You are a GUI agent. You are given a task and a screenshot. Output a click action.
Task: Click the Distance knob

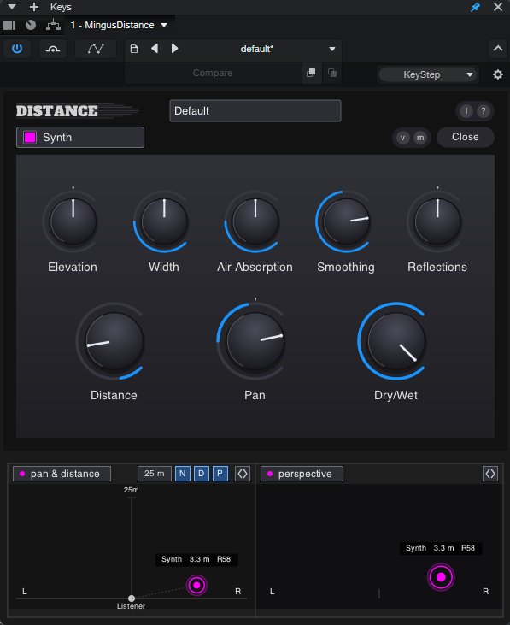pyautogui.click(x=114, y=341)
